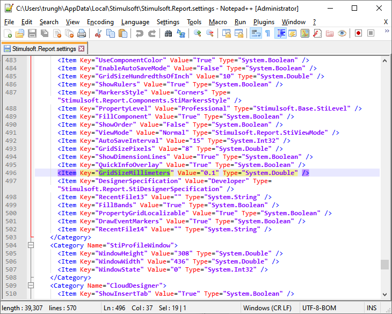The height and width of the screenshot is (314, 392).
Task: Click the X close-document button in menu bar
Action: point(386,22)
